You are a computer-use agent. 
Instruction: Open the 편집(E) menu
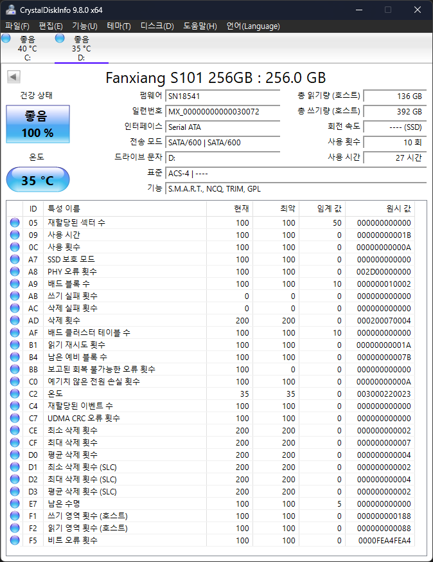click(x=51, y=26)
